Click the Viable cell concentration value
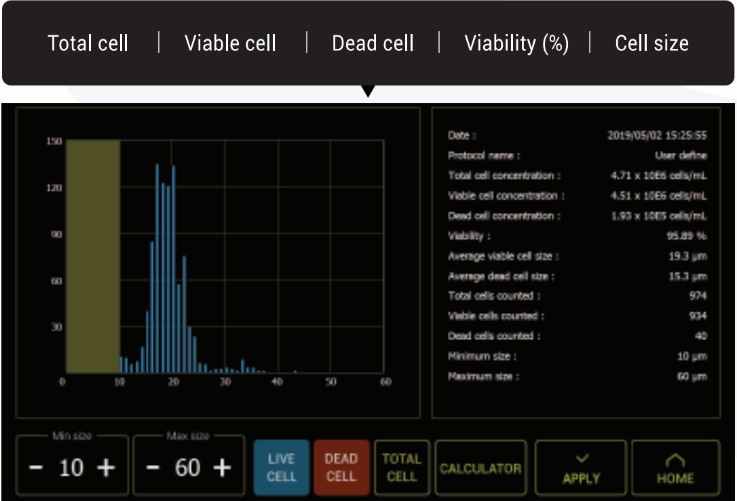Image resolution: width=737 pixels, height=501 pixels. (x=658, y=196)
